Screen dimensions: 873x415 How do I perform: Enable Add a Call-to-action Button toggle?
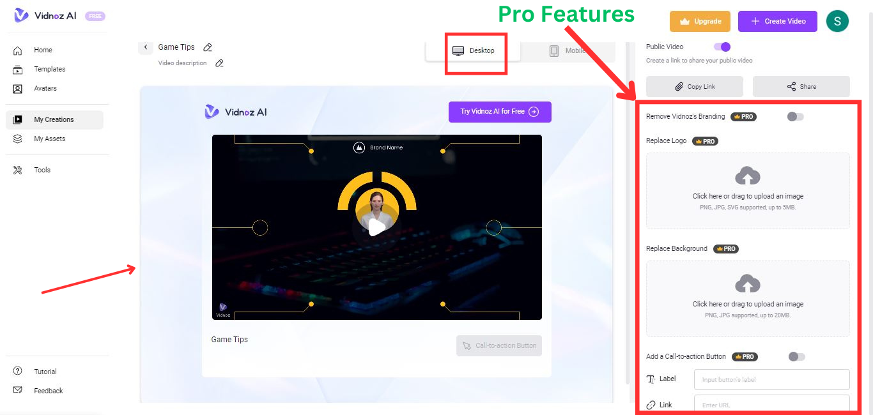coord(797,357)
